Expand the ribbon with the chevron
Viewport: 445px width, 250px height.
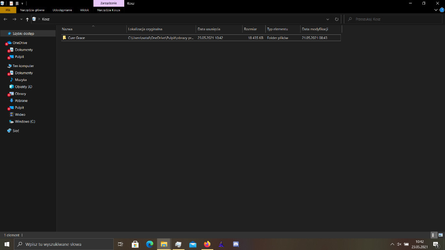436,10
